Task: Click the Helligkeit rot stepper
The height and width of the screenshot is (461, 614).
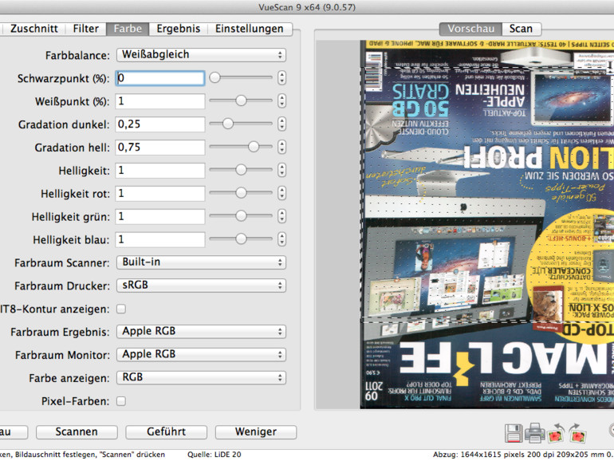Action: (281, 194)
